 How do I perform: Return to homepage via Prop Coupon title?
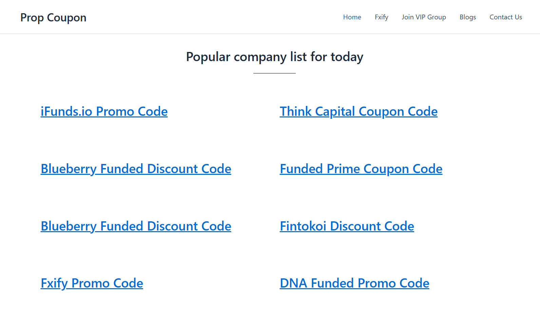point(53,17)
